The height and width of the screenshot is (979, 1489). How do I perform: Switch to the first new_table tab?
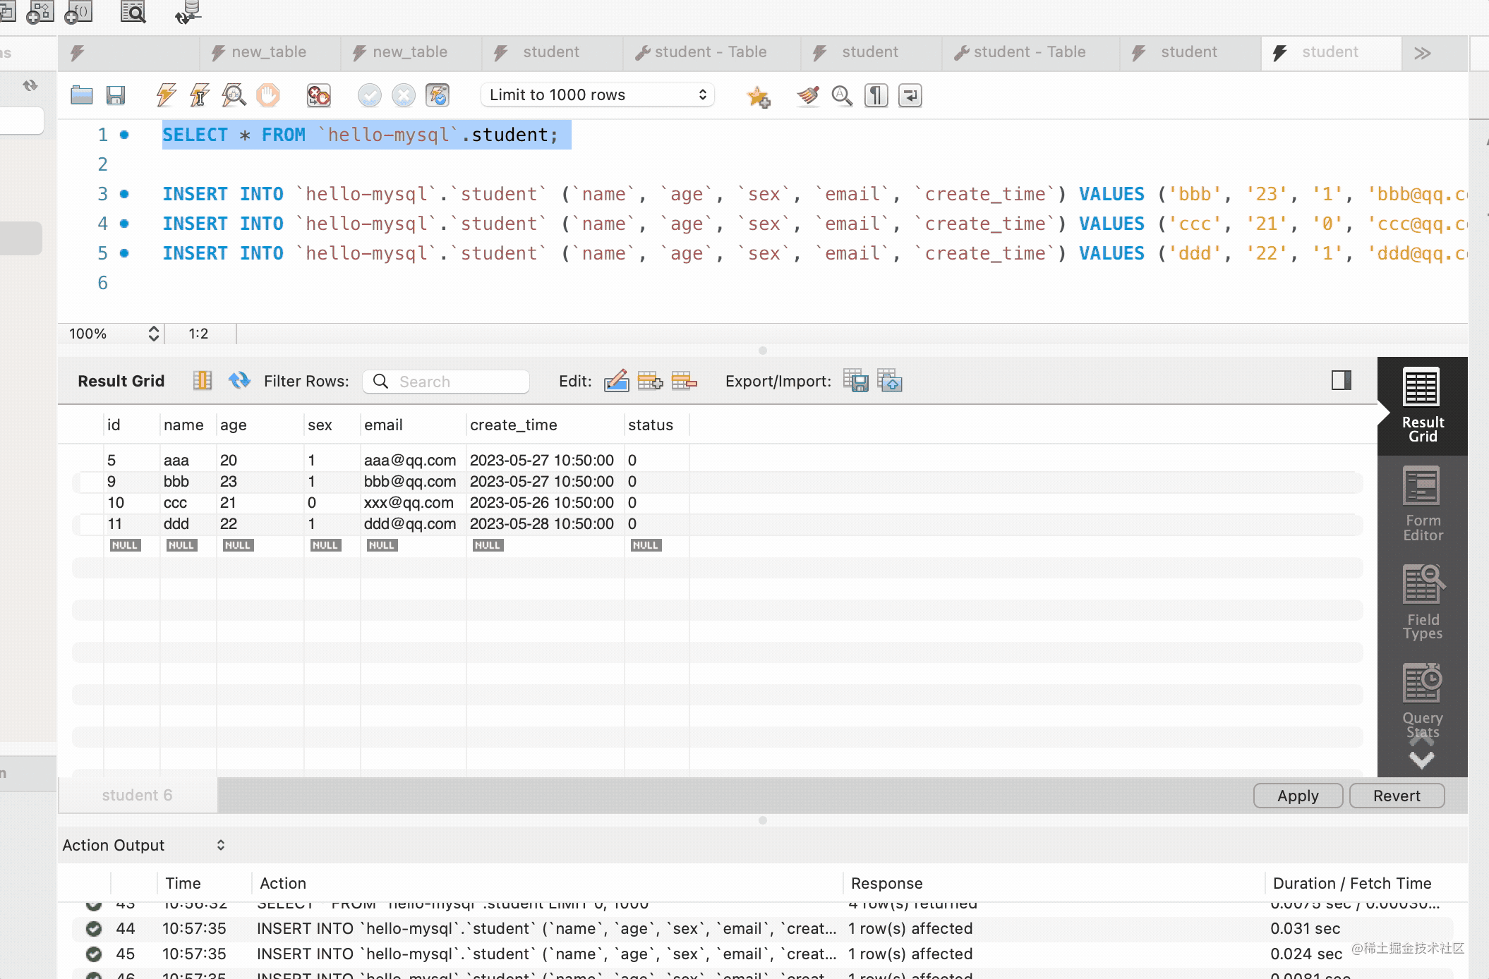(268, 53)
